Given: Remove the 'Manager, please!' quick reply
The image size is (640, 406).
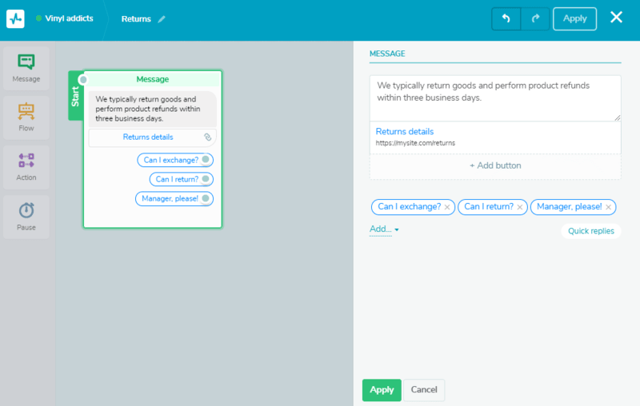Looking at the screenshot, I should [x=608, y=207].
